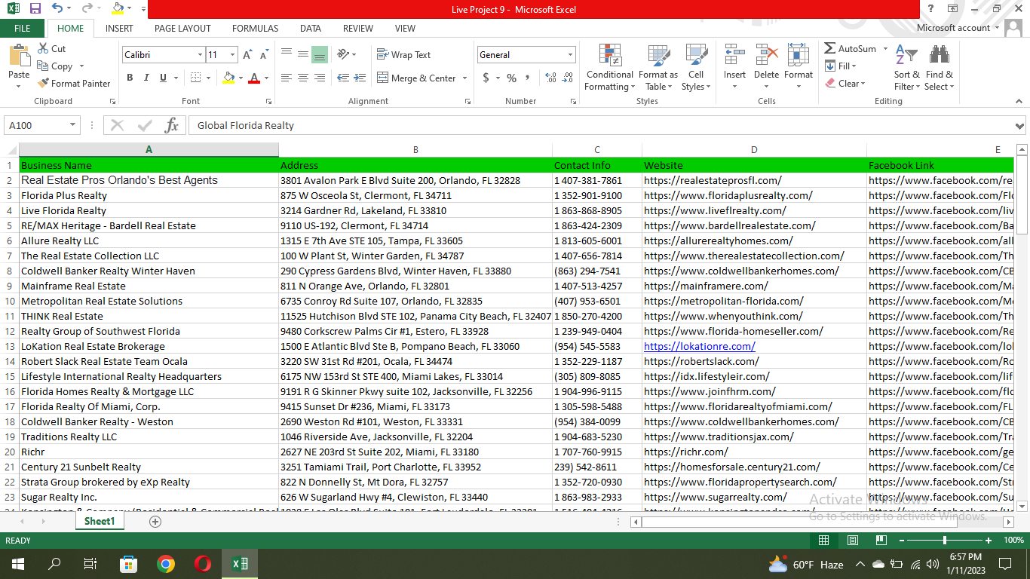Click inside the Name Box field
1030x579 pixels.
[35, 125]
